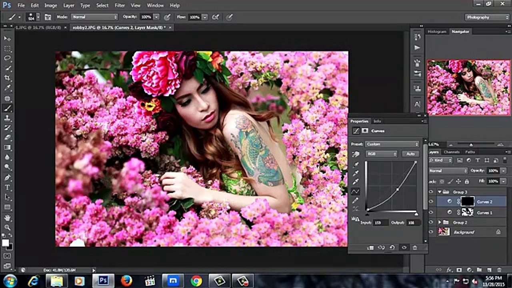This screenshot has height=288, width=512.
Task: Click the white point eyedropper in Curves
Action: [355, 182]
